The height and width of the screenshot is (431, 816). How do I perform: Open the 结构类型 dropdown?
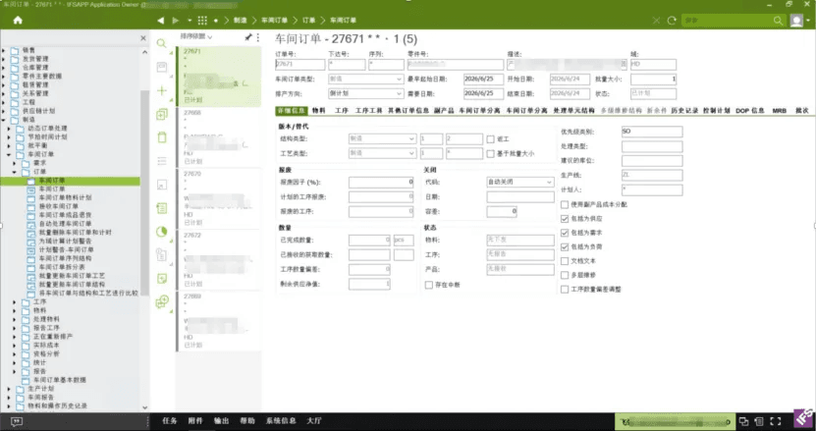pyautogui.click(x=383, y=139)
